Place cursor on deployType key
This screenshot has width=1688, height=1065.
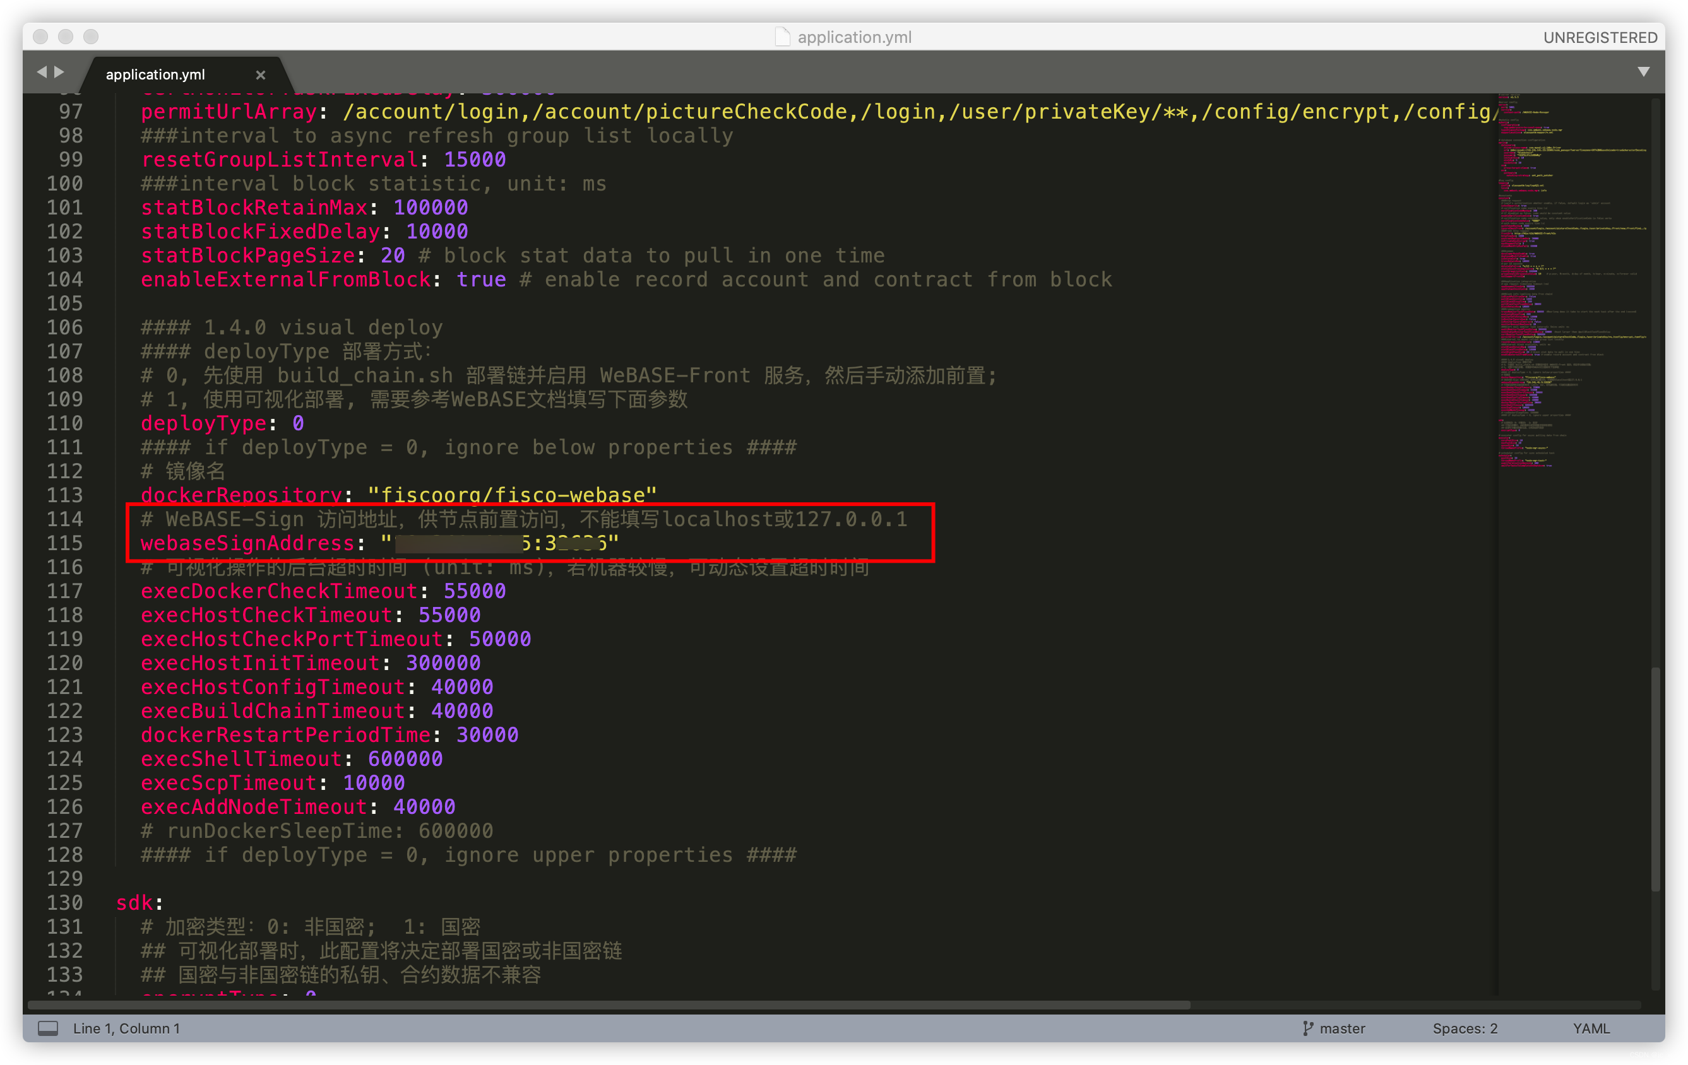[203, 423]
